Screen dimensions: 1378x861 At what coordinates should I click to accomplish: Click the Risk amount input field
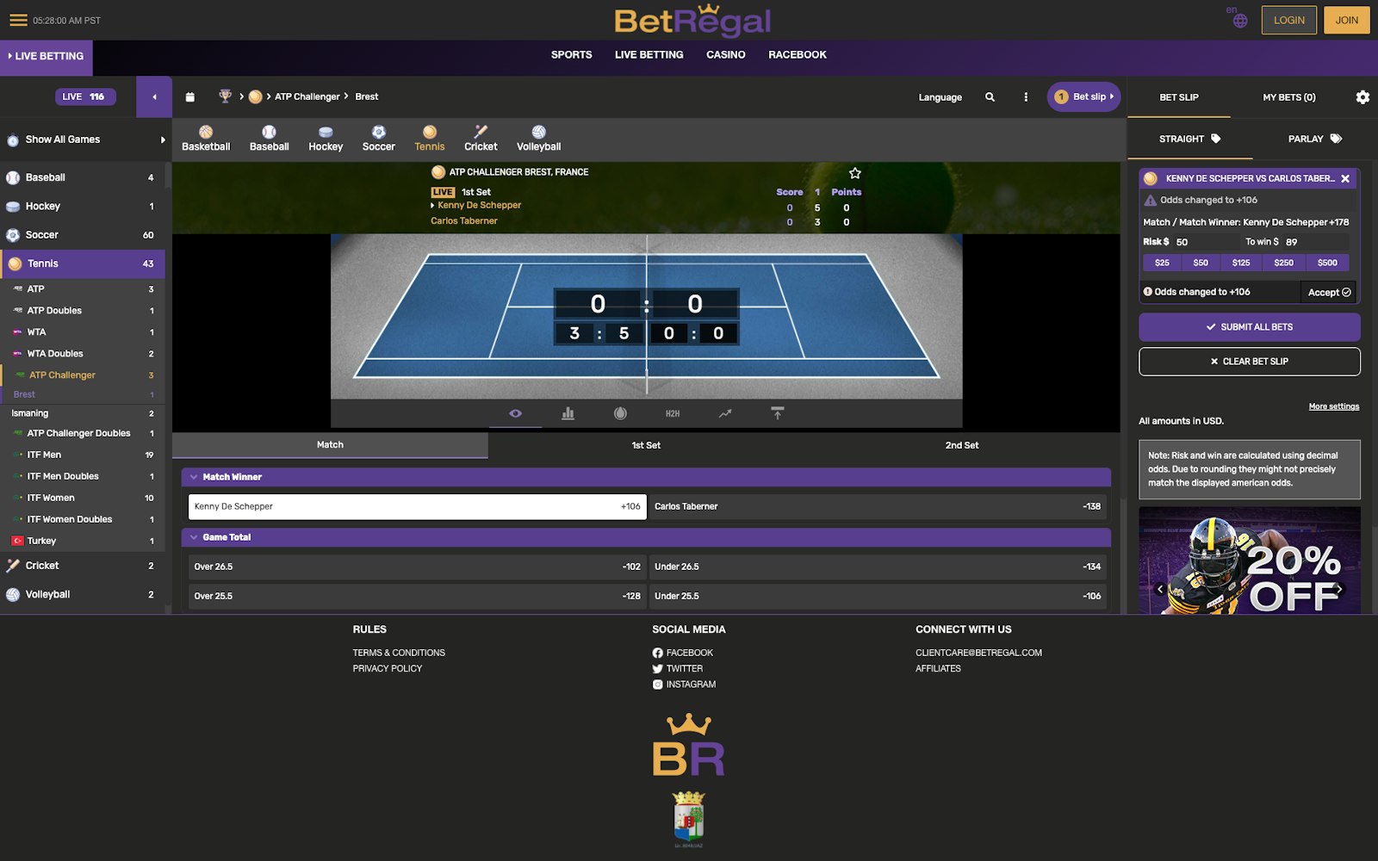(1206, 242)
